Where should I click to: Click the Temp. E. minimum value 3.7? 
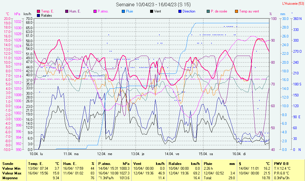coord(57,168)
